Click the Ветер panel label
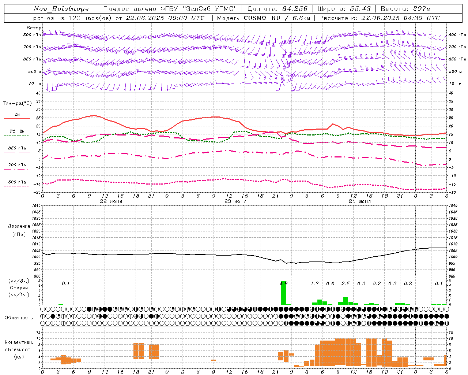The height and width of the screenshot is (375, 468). point(34,28)
